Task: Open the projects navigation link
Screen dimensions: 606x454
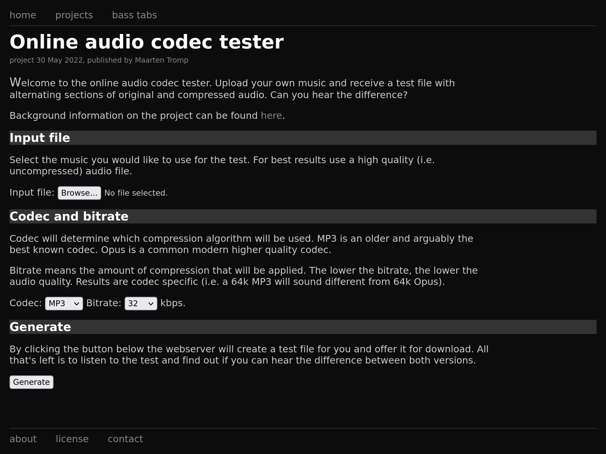Action: [74, 15]
